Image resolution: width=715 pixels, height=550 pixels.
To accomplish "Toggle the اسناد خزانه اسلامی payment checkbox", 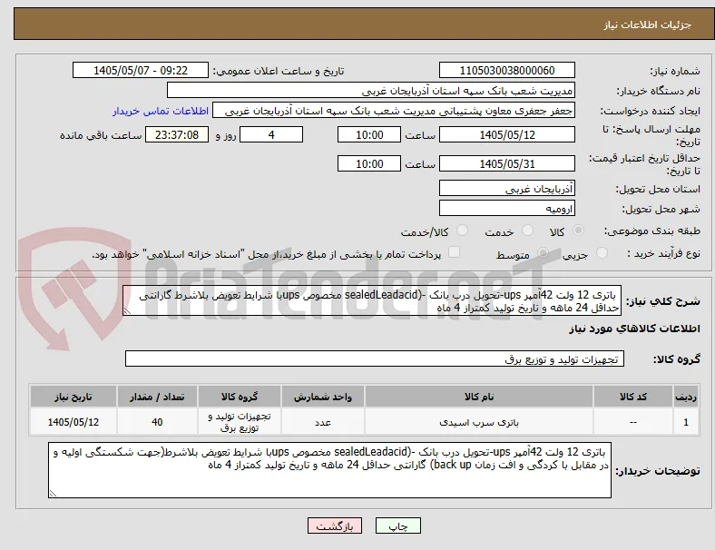I will pyautogui.click(x=455, y=252).
